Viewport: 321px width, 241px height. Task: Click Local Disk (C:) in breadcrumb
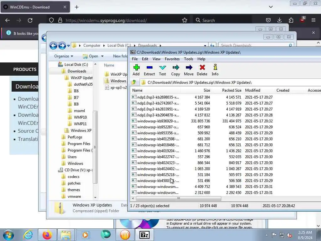point(119,46)
